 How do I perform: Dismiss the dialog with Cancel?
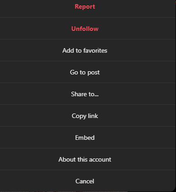pos(85,181)
